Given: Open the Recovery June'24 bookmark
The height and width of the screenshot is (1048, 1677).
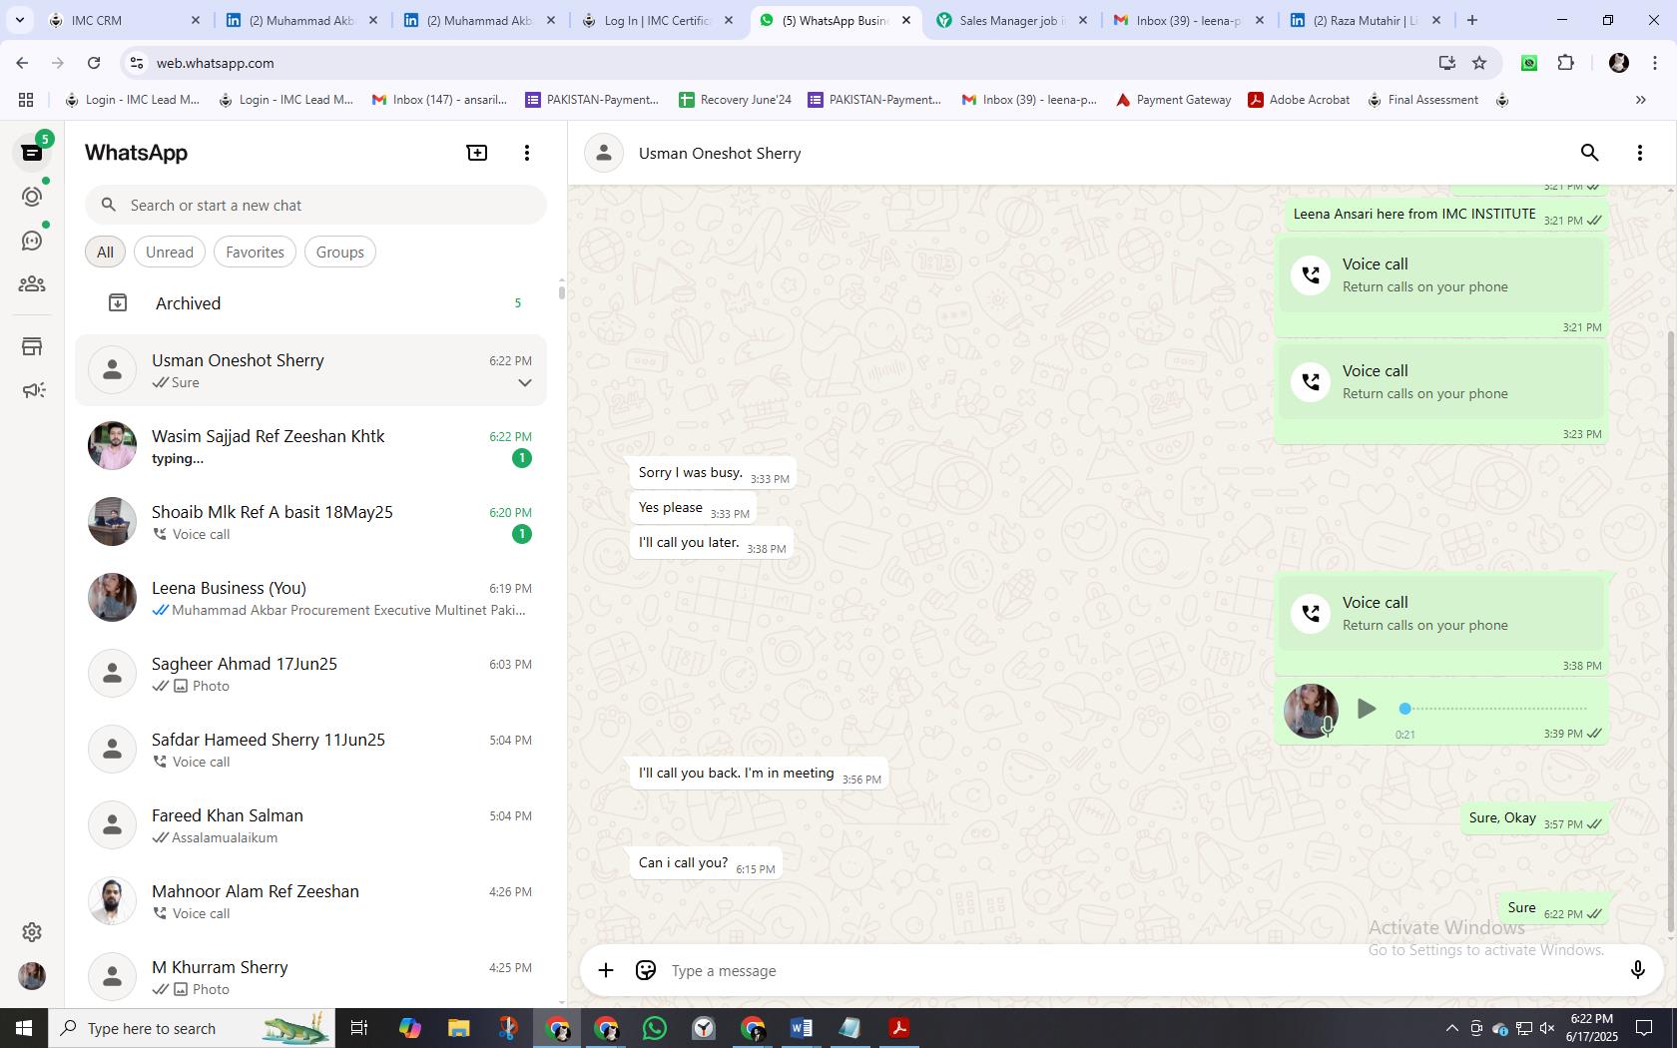Looking at the screenshot, I should pos(735,100).
